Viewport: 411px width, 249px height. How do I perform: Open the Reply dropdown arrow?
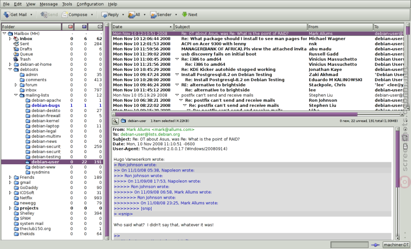(123, 15)
